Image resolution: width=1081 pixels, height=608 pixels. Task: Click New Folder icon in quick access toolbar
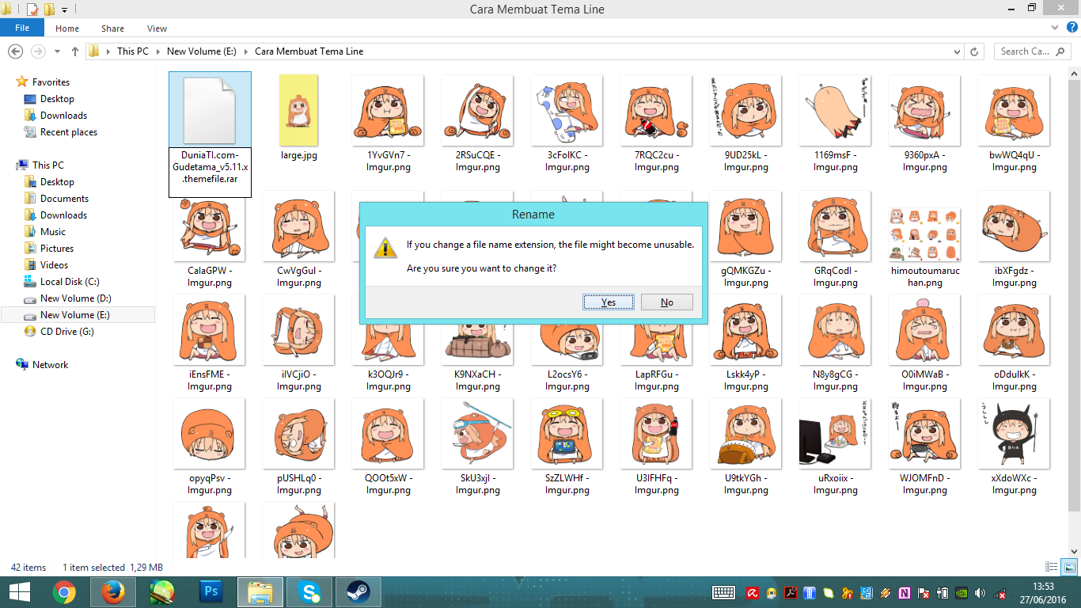[48, 9]
